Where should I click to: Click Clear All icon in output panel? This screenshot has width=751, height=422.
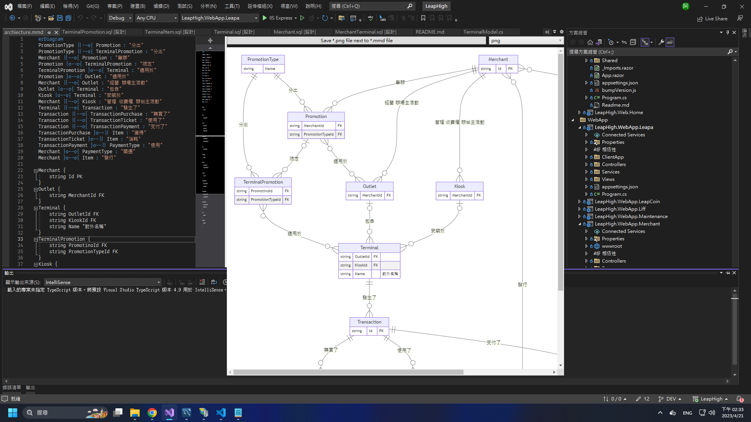pos(202,282)
